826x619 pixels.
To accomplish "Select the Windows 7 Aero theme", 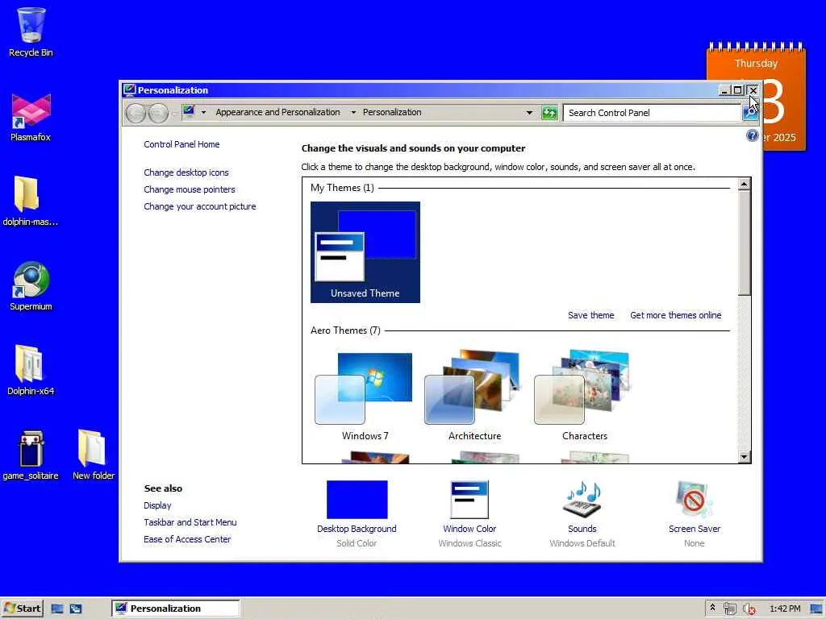I will 365,397.
